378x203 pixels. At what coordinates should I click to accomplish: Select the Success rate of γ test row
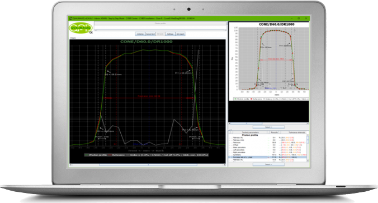268,157
